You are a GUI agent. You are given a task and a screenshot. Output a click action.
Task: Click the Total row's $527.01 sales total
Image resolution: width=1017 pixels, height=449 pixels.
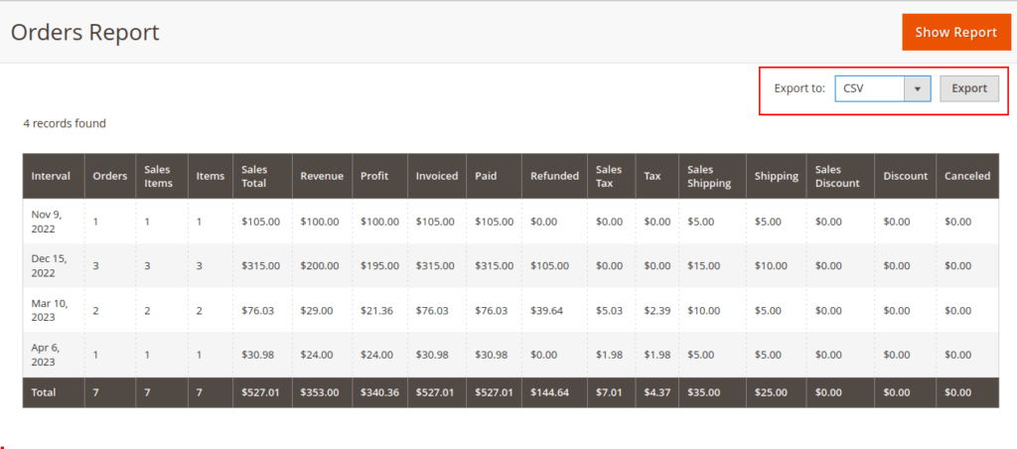pos(260,392)
